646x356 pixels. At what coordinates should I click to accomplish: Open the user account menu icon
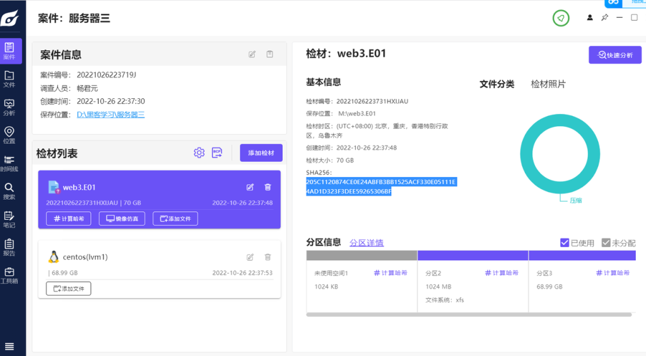(590, 18)
